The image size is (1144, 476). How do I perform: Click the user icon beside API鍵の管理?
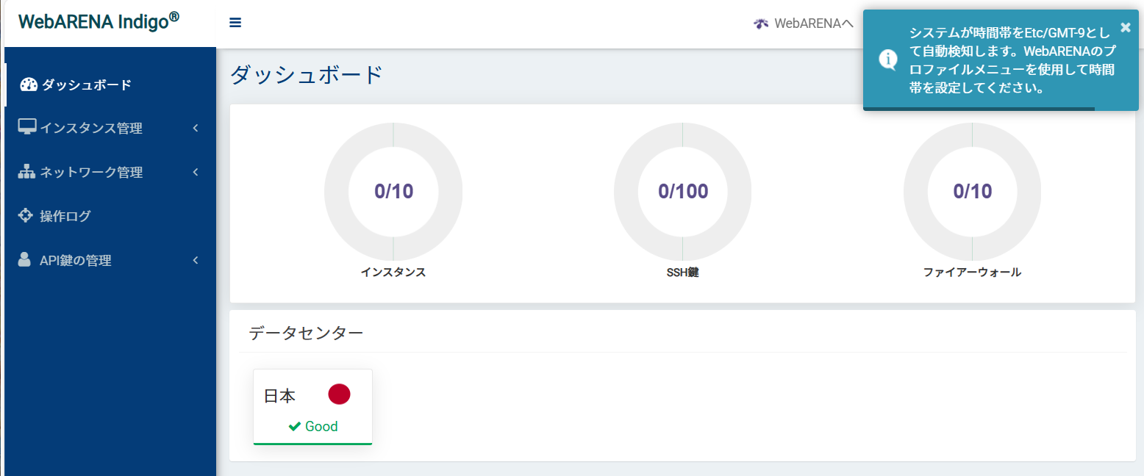(x=25, y=259)
